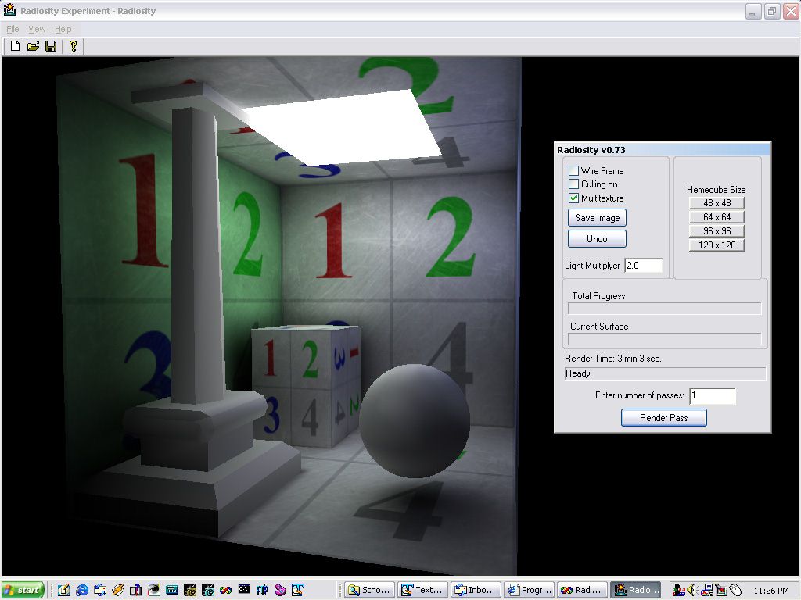Image resolution: width=801 pixels, height=600 pixels.
Task: Save using the floppy disk icon
Action: [51, 46]
